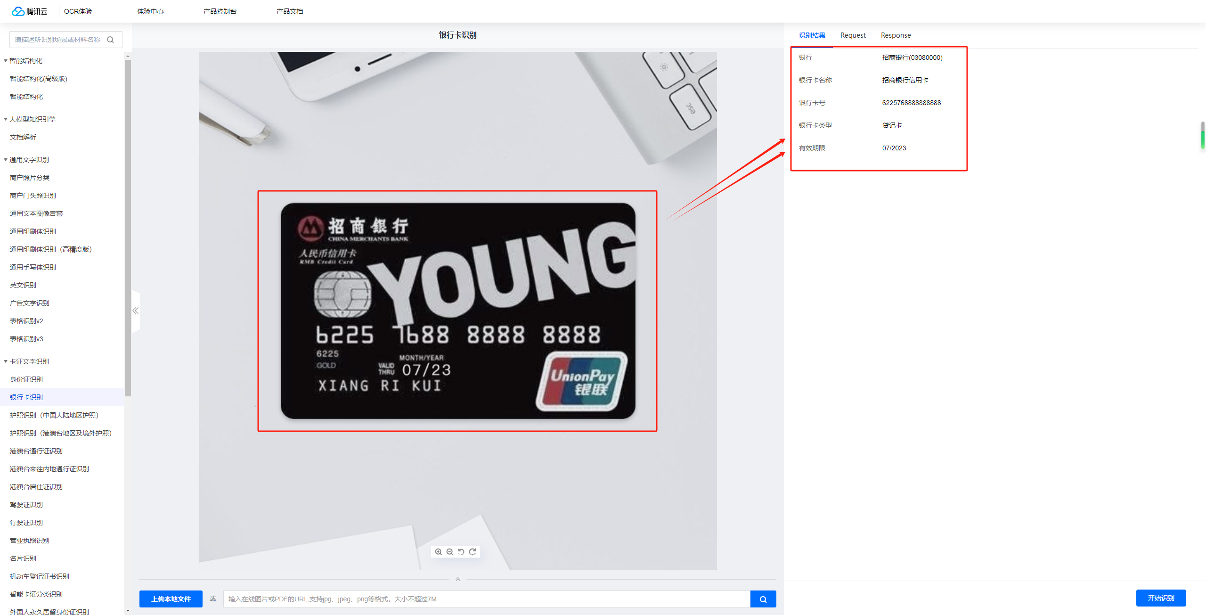
Task: Click the bank card preview image
Action: tap(458, 311)
